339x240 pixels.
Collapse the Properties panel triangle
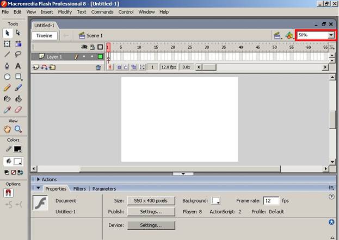(x=38, y=188)
